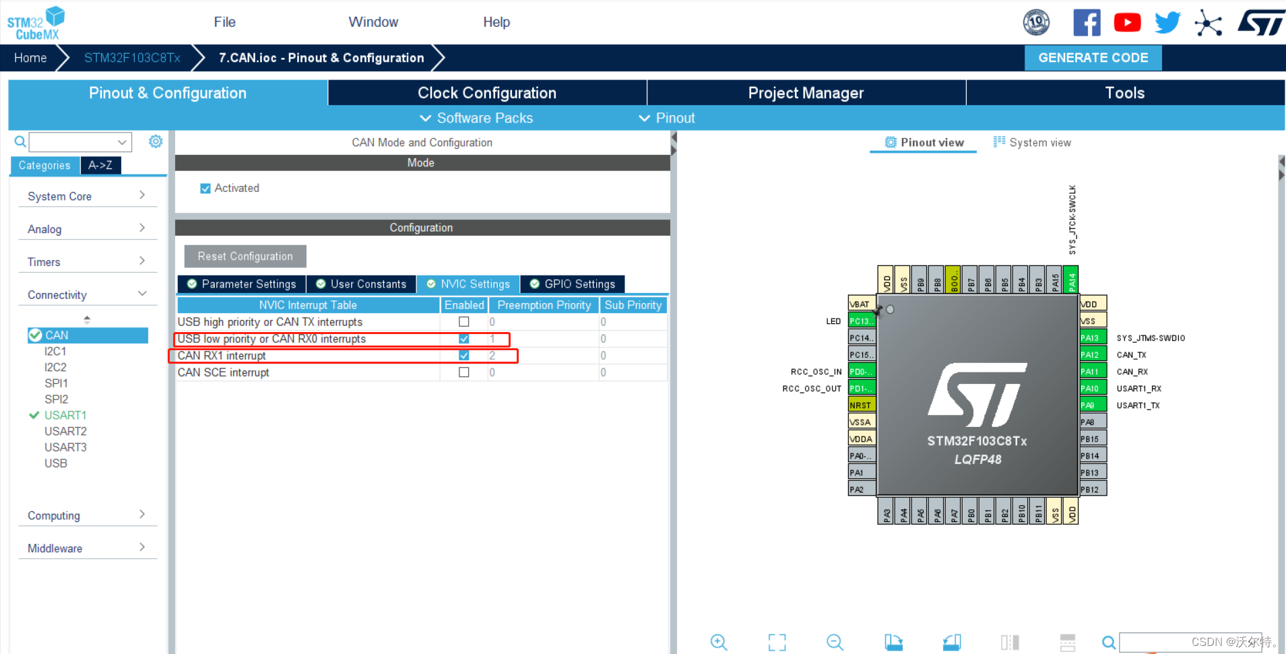This screenshot has height=654, width=1286.
Task: Open the User Constants tab
Action: pyautogui.click(x=361, y=284)
